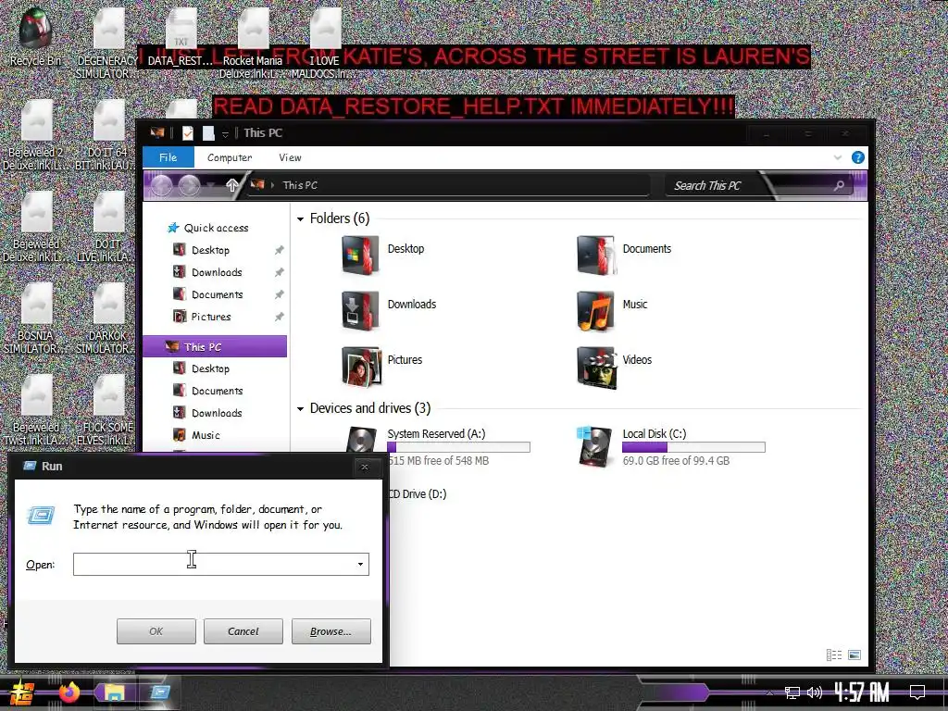
Task: Click the This PC address bar path
Action: point(300,185)
